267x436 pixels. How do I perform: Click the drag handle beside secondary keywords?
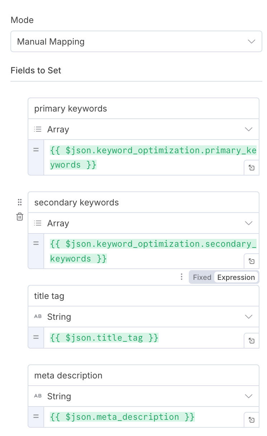coord(20,202)
